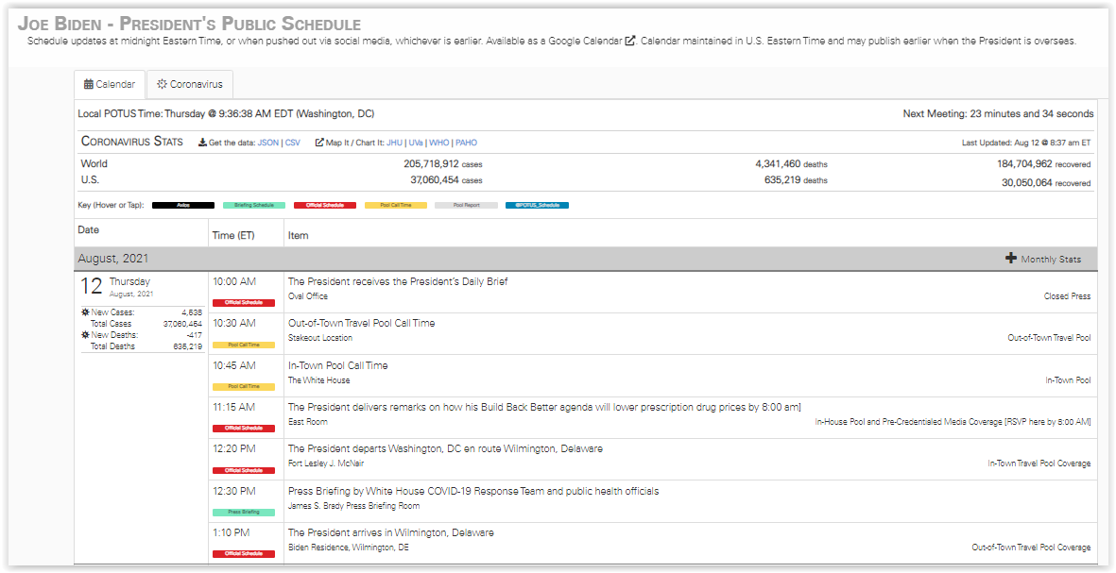
Task: Tap the gray Pool Report key swatch
Action: pyautogui.click(x=466, y=206)
